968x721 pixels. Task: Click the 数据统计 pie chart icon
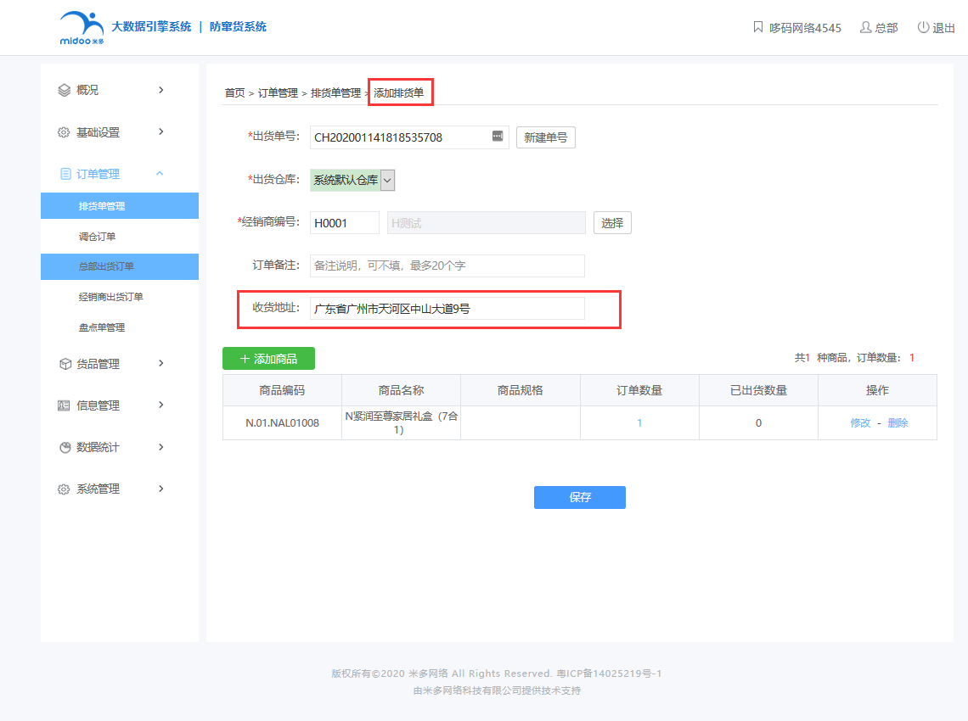click(65, 447)
